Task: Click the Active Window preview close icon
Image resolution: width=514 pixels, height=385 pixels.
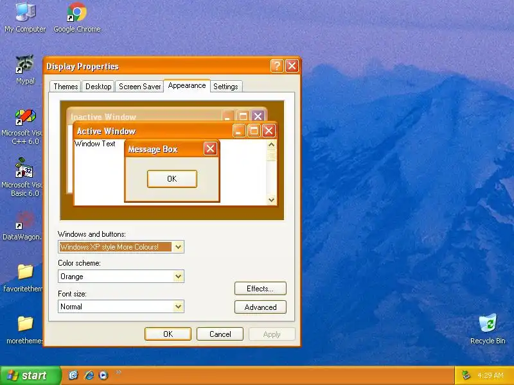Action: (269, 131)
